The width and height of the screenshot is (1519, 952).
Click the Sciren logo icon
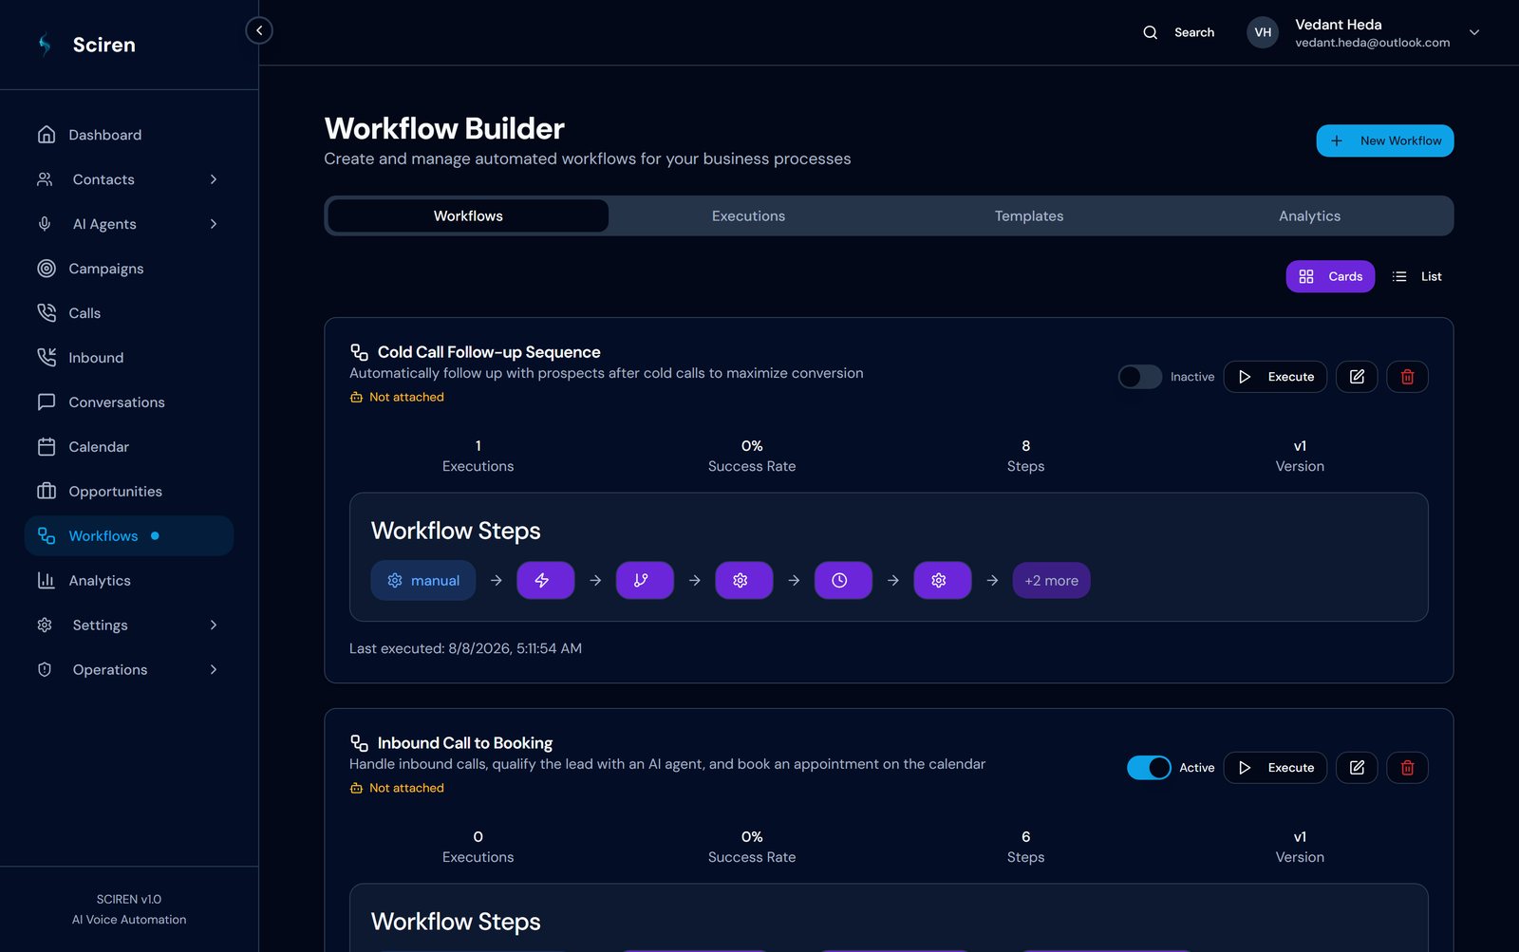[x=45, y=45]
